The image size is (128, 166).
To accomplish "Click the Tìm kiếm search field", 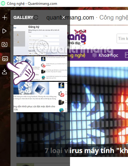I will 123,38.
